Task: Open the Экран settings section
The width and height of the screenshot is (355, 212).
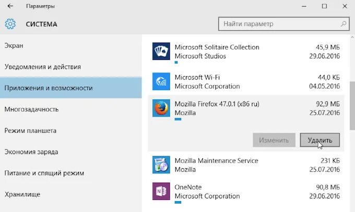Action: point(15,45)
